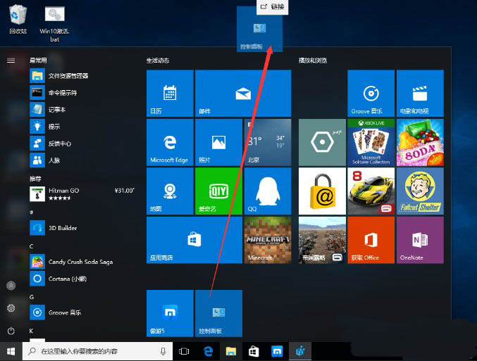Click the power button in Start sidebar
This screenshot has height=361, width=477.
pyautogui.click(x=11, y=331)
